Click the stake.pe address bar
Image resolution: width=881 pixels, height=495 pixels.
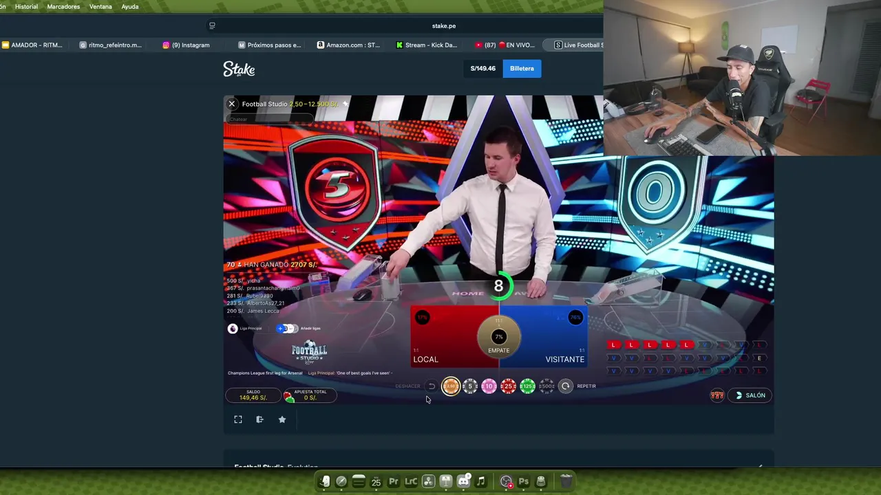[444, 26]
